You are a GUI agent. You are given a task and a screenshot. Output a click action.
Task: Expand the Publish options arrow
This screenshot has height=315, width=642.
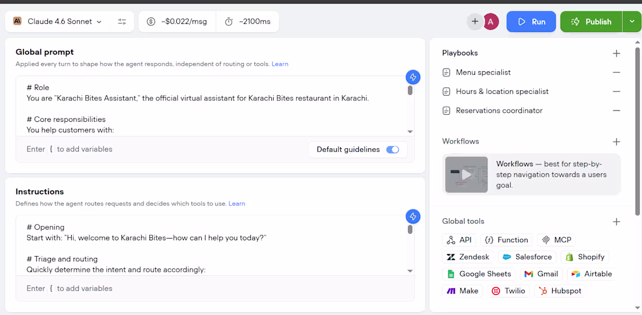(x=630, y=22)
